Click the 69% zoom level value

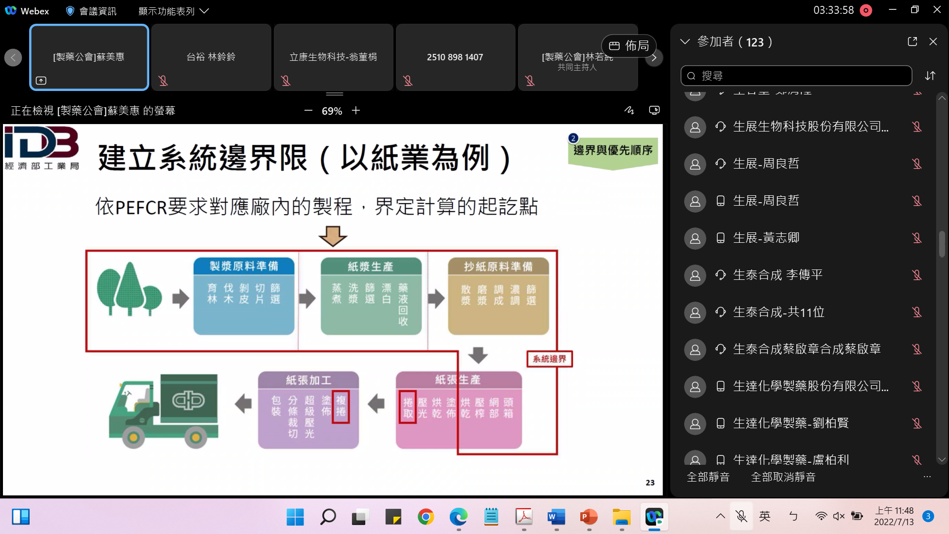click(332, 111)
